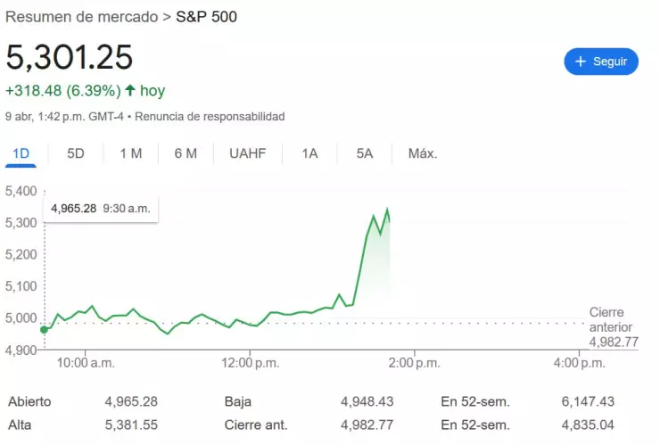The height and width of the screenshot is (445, 660).
Task: Click the large 5,301.25 price
Action: 70,57
